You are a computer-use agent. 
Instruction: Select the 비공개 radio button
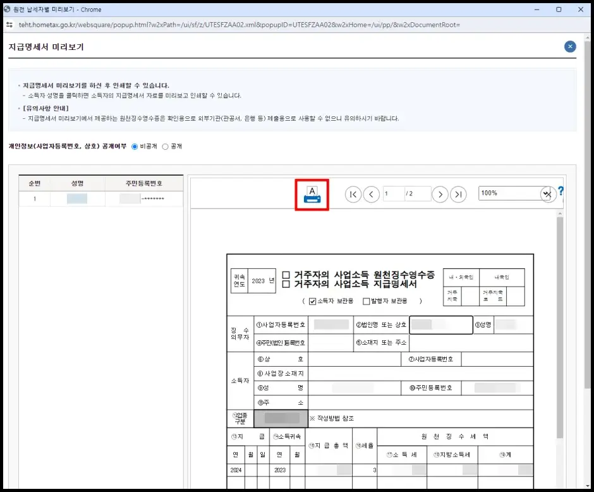click(x=134, y=146)
